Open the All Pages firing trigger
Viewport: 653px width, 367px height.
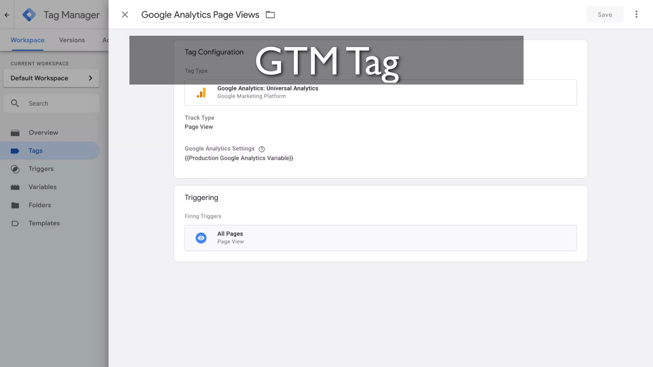tap(380, 238)
